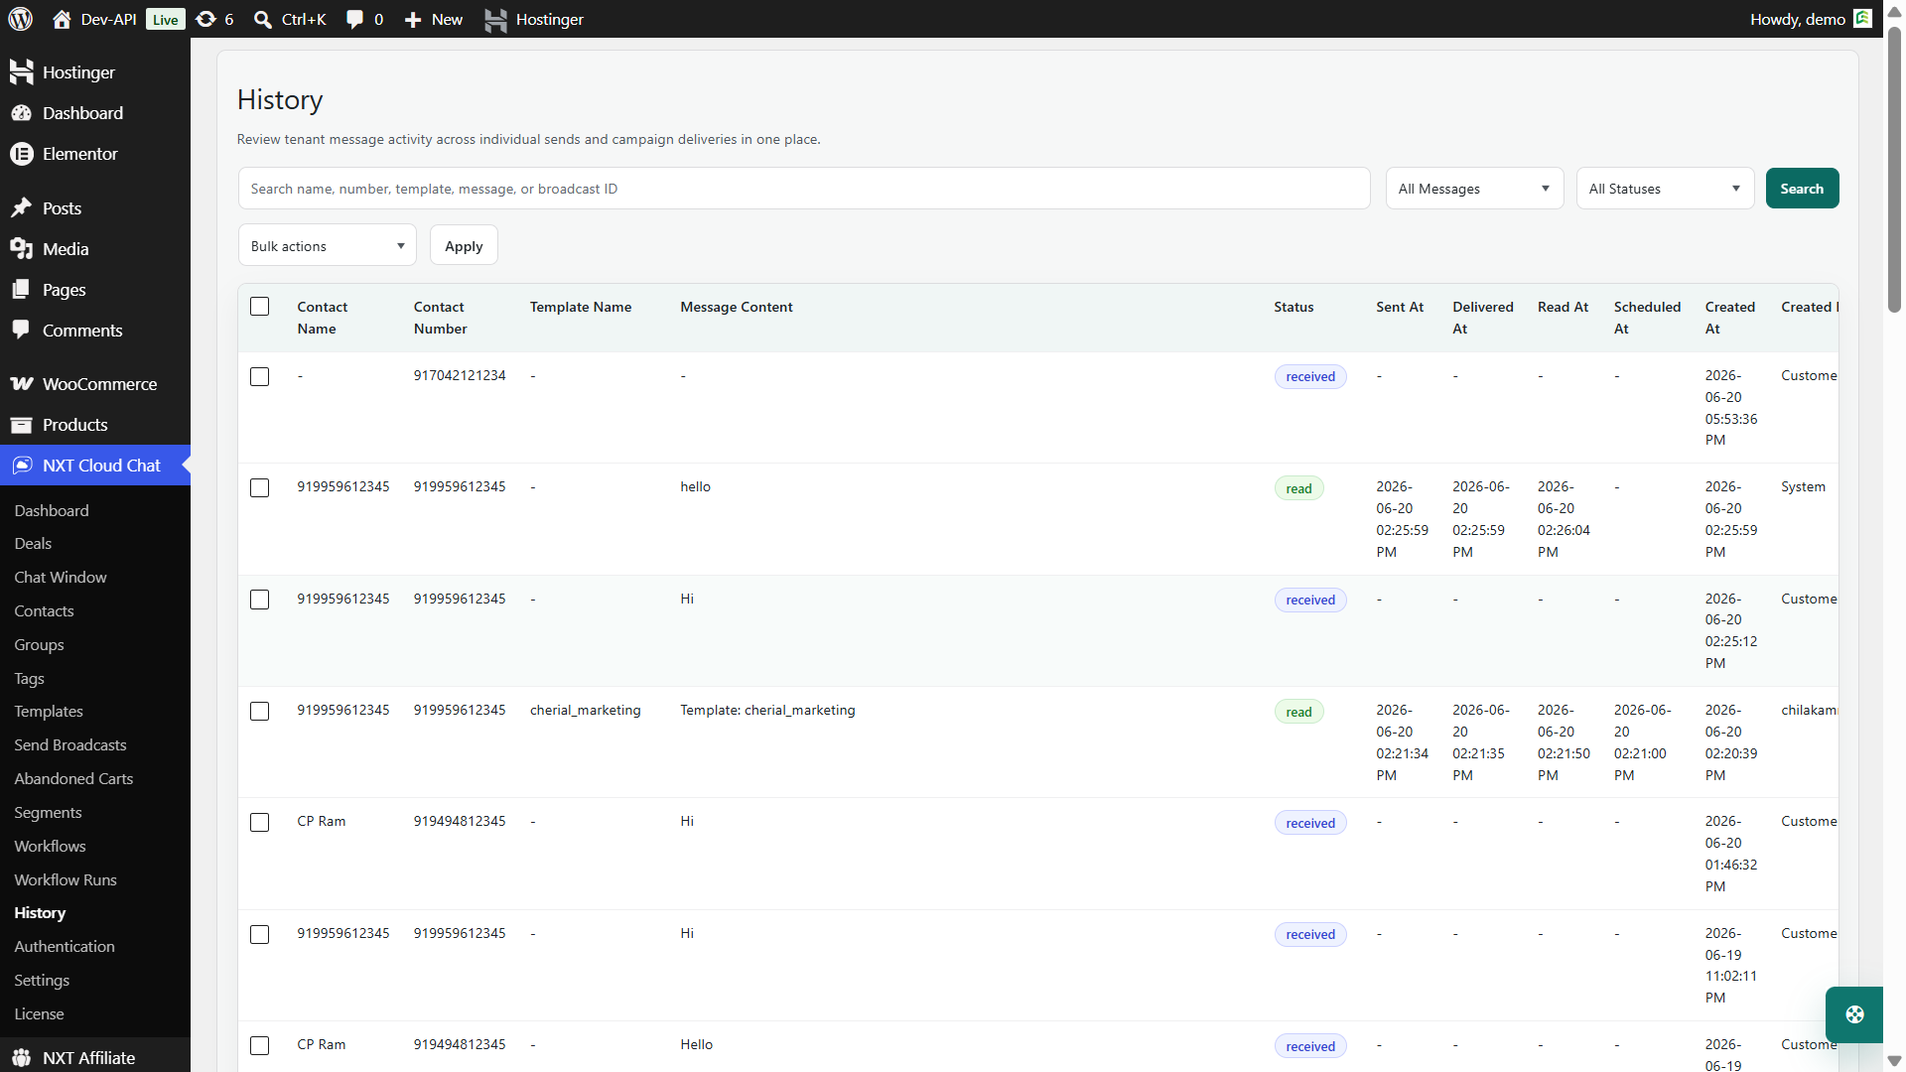Viewport: 1906px width, 1072px height.
Task: Open Workflow Runs in the sidebar
Action: click(66, 880)
